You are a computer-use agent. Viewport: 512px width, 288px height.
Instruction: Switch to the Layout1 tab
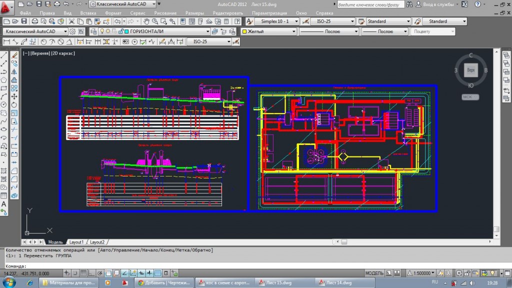click(76, 242)
